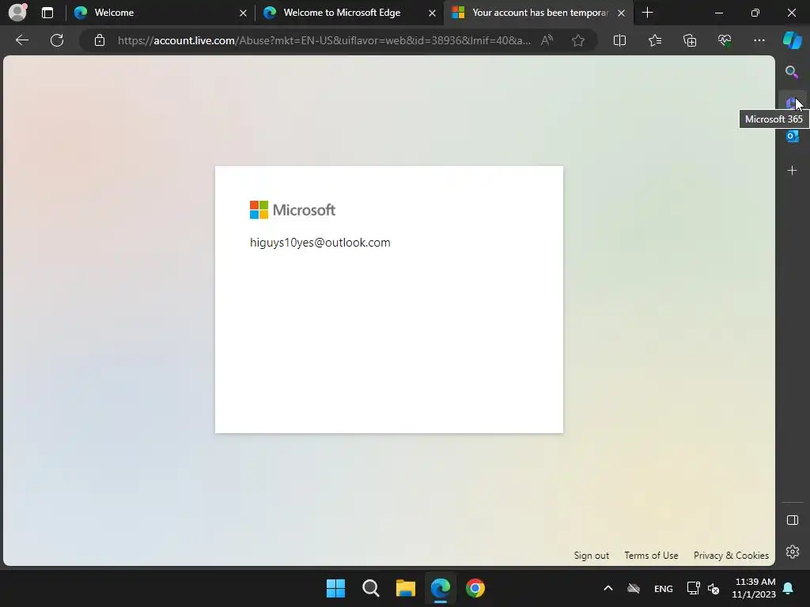Activate Read aloud icon in address bar
Image resolution: width=810 pixels, height=607 pixels.
[547, 40]
